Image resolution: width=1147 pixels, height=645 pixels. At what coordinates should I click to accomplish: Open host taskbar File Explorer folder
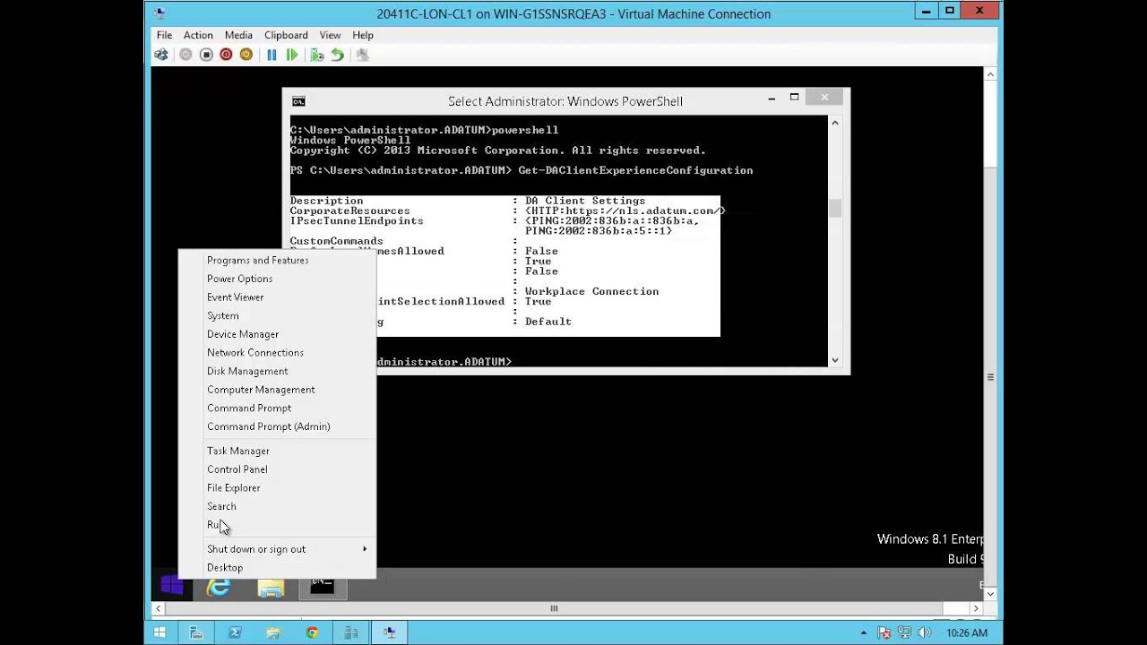(273, 632)
